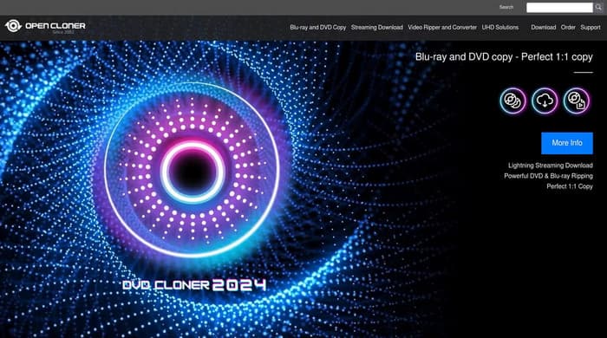Screen dimensions: 607x338
Task: Open the Streaming Download menu
Action: 376,28
